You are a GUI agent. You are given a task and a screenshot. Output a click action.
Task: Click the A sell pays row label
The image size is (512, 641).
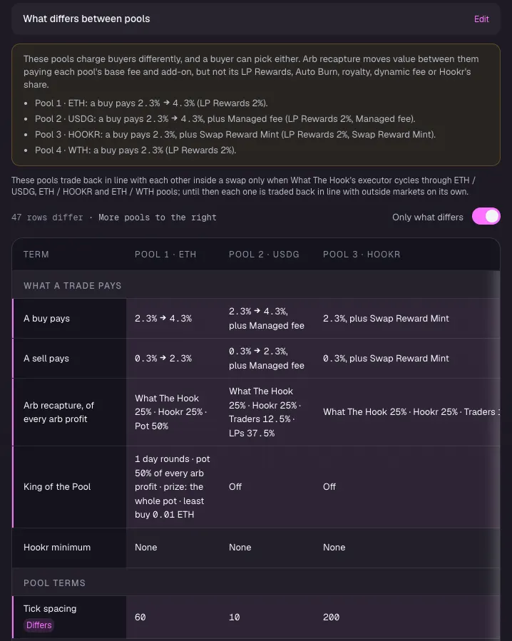tap(46, 359)
